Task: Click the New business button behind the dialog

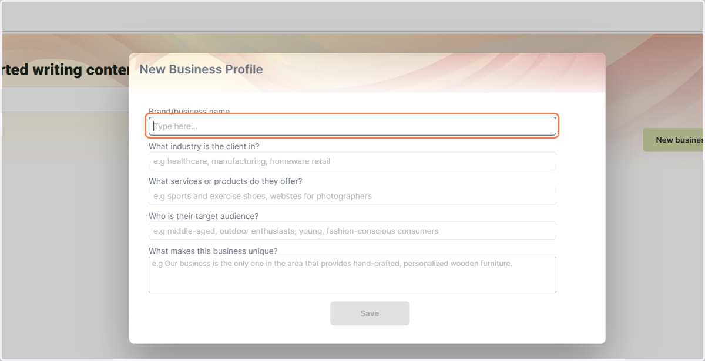Action: pos(674,140)
